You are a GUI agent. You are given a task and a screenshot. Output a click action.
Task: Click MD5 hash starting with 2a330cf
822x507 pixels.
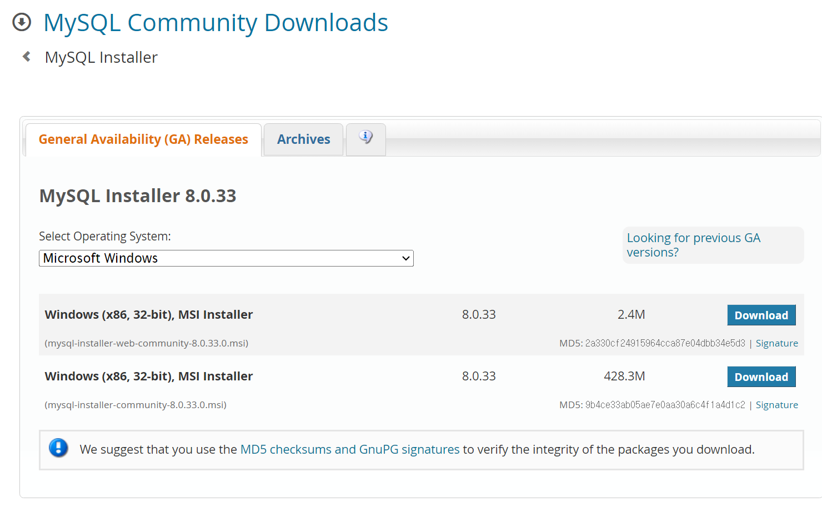pyautogui.click(x=665, y=343)
